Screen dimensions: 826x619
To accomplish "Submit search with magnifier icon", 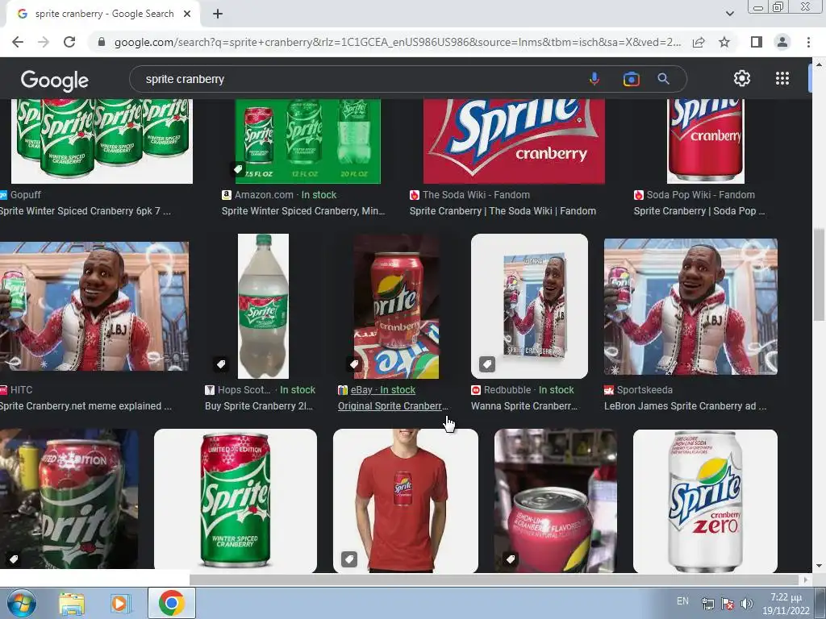I will pos(663,79).
